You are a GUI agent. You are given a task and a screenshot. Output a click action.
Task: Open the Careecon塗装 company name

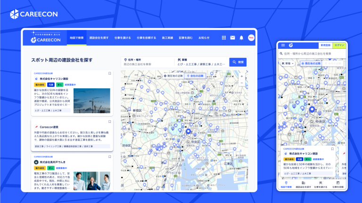click(x=49, y=127)
